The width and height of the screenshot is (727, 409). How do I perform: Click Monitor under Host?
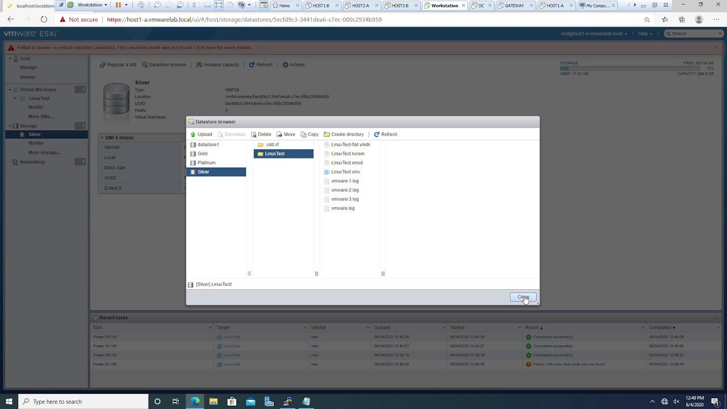tap(28, 77)
